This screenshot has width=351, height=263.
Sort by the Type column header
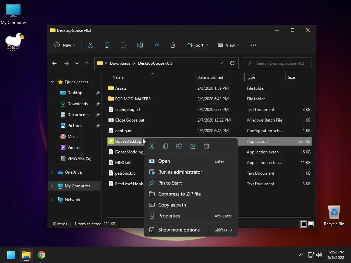click(251, 77)
